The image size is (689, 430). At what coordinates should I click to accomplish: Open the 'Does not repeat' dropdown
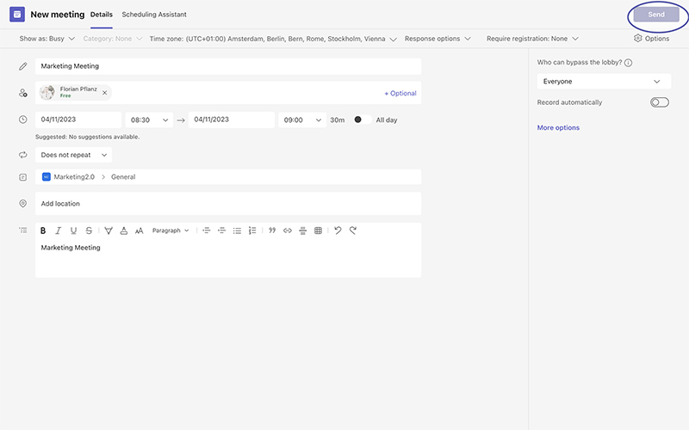(x=76, y=155)
